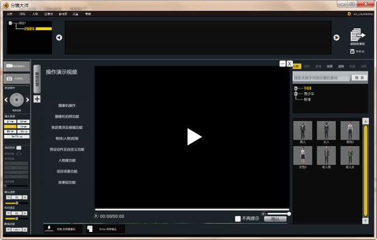Select the 女人 character thumbnail

click(x=326, y=132)
